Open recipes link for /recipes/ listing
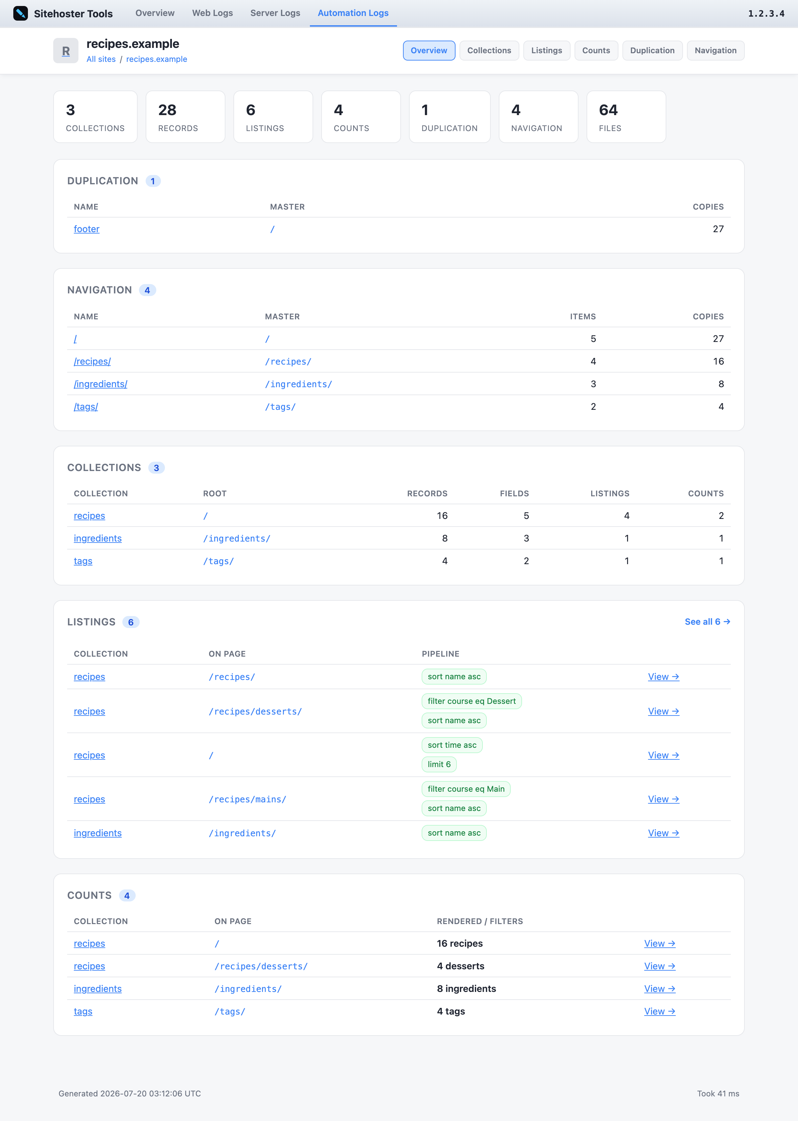This screenshot has width=798, height=1121. pyautogui.click(x=89, y=677)
